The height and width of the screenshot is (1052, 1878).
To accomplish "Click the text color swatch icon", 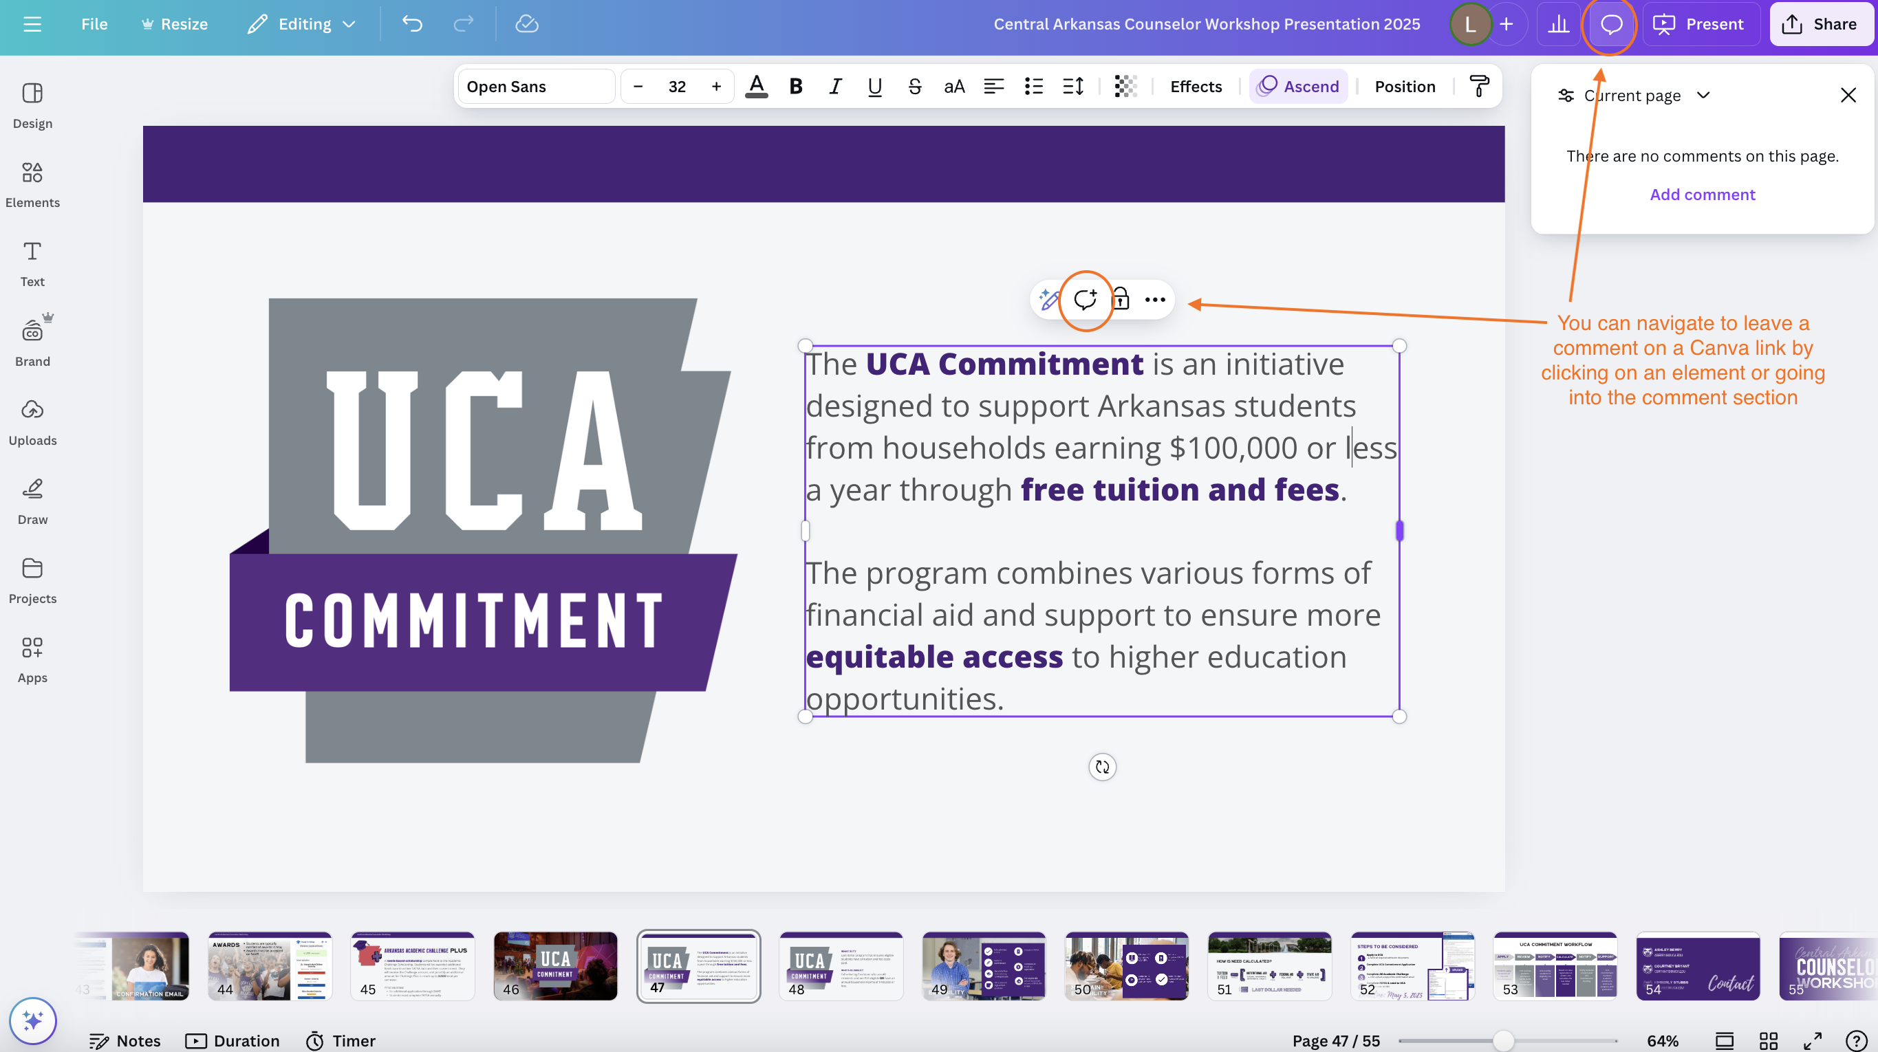I will [x=756, y=86].
